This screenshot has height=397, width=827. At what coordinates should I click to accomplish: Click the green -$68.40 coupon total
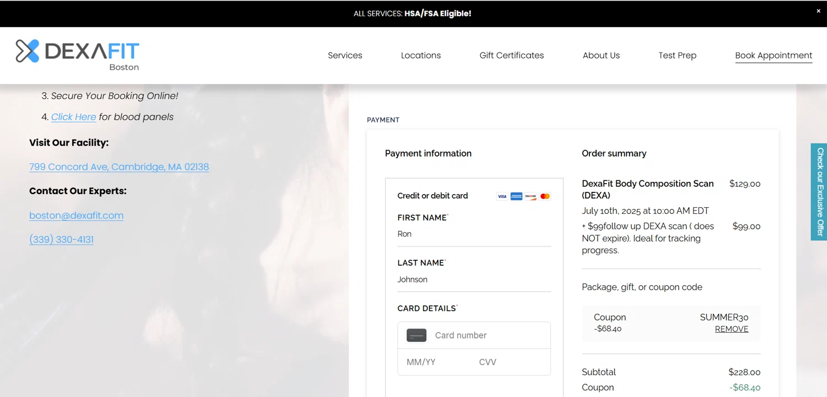[745, 388]
